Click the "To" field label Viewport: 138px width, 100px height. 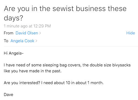pyautogui.click(x=6, y=41)
